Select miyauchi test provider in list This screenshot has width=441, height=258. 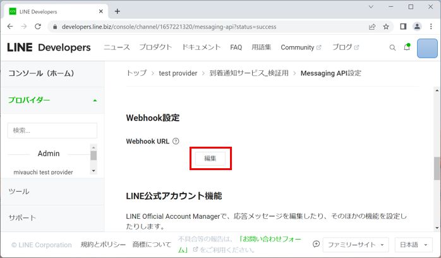click(44, 172)
